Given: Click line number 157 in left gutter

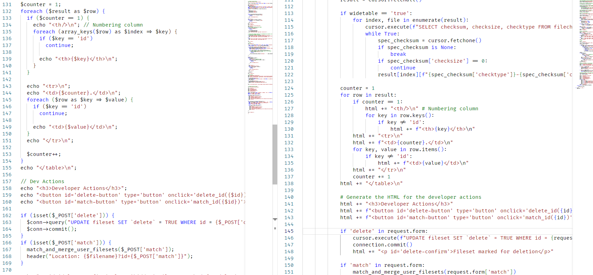Looking at the screenshot, I should point(7,181).
